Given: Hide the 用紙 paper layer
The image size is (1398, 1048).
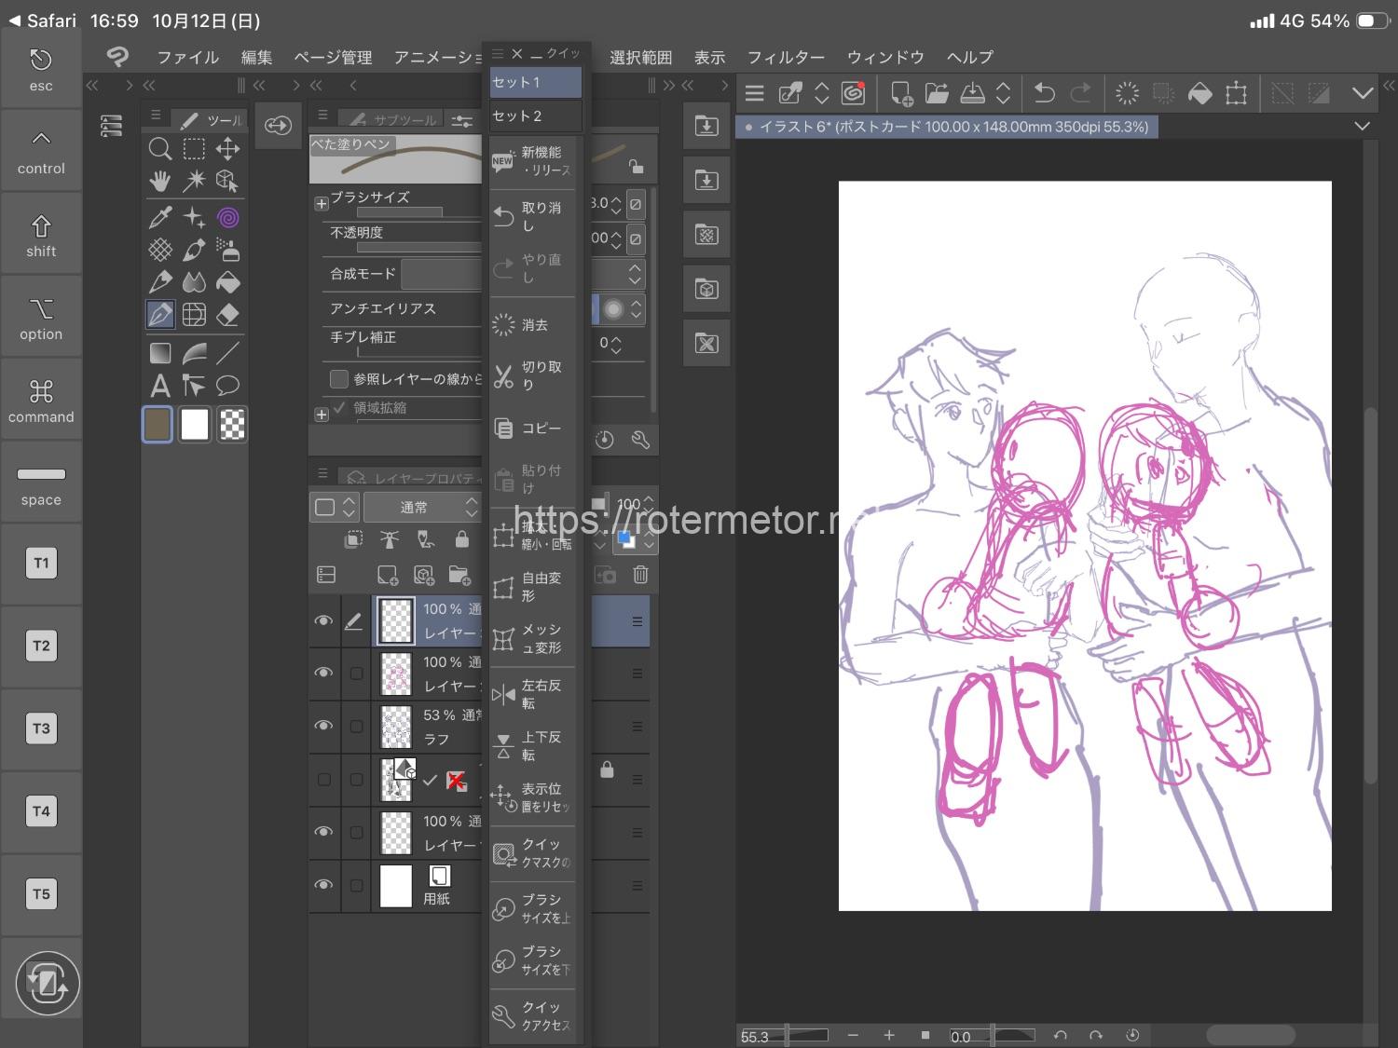Looking at the screenshot, I should 323,885.
